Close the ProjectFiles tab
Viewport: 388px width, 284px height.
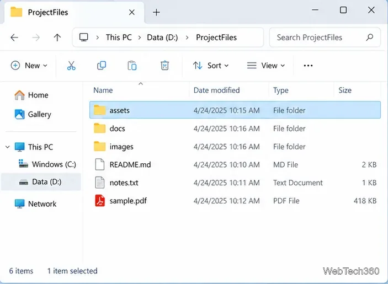(132, 12)
